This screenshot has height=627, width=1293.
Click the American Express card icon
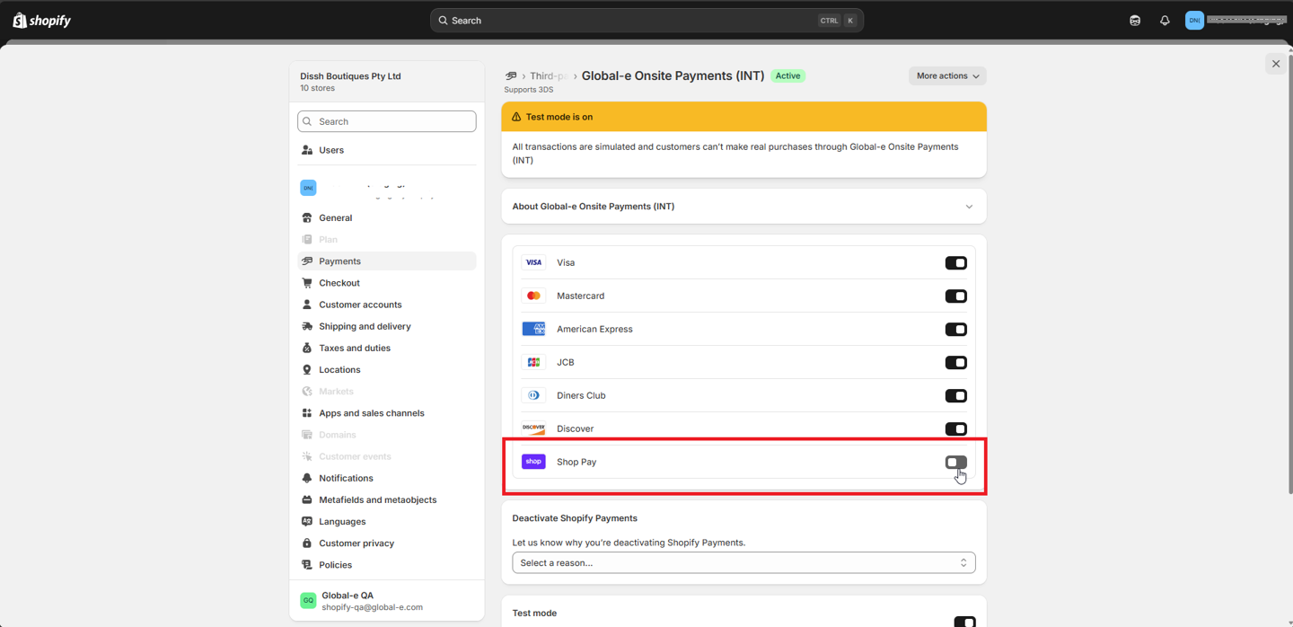click(x=533, y=330)
